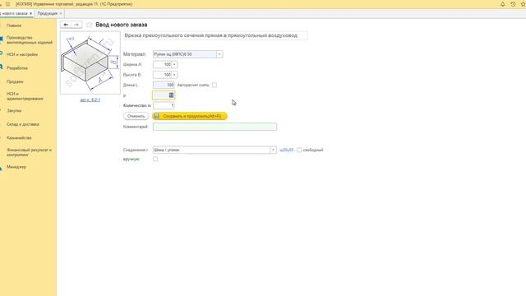
Task: Click the duct drawing thumbnail
Action: click(90, 62)
